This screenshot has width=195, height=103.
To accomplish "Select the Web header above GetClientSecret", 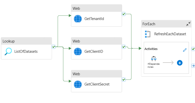I will (x=96, y=74).
